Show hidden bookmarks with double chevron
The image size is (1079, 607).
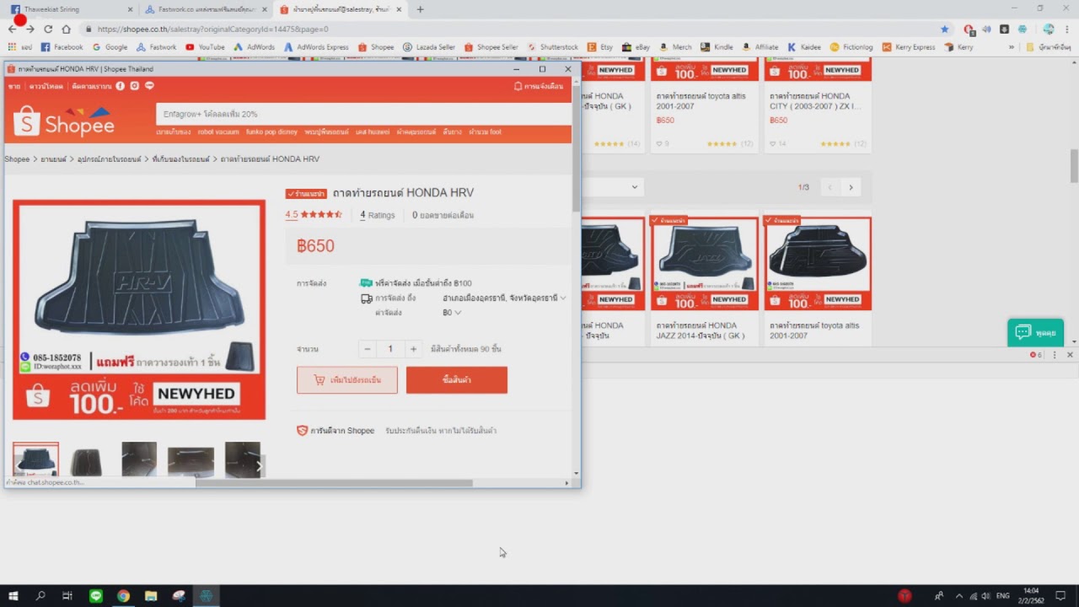click(1012, 47)
